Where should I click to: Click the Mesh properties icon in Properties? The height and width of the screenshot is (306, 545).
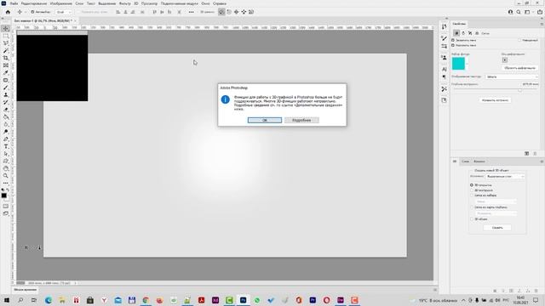coord(456,33)
